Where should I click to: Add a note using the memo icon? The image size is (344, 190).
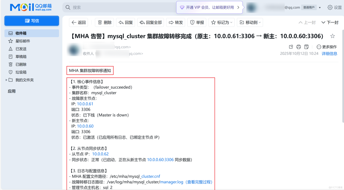306,46
